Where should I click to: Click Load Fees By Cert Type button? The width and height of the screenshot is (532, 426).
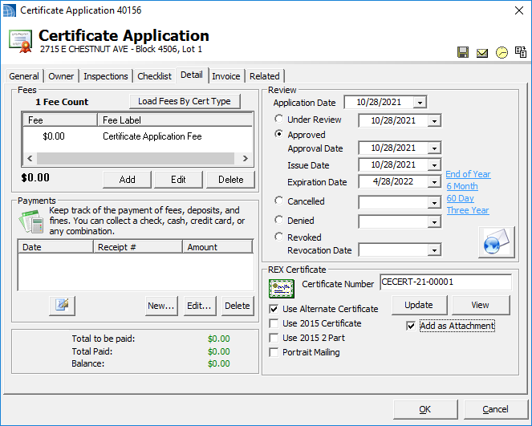tap(185, 101)
